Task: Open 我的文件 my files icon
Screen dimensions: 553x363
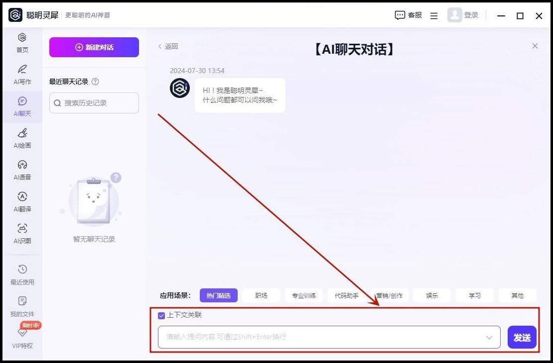Action: point(22,301)
